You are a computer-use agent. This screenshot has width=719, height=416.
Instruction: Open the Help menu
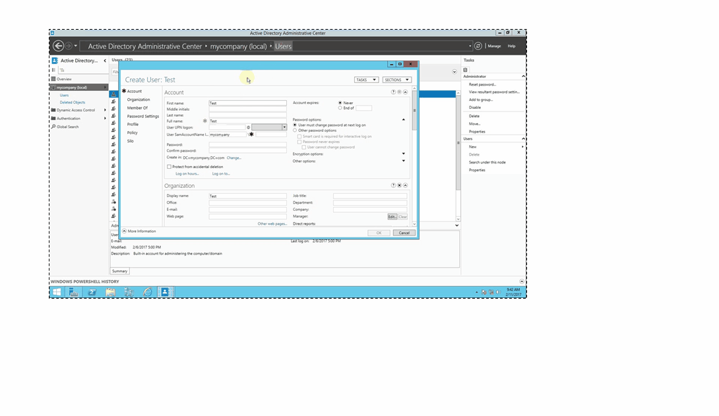(511, 45)
